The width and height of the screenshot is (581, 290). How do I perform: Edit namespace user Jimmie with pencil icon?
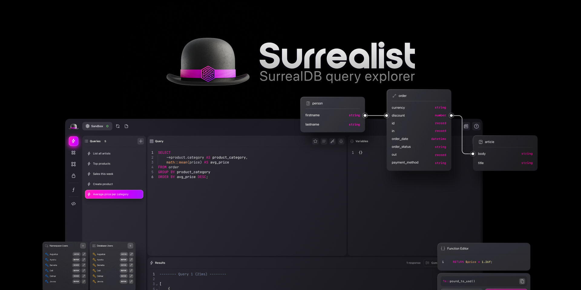[x=84, y=281]
